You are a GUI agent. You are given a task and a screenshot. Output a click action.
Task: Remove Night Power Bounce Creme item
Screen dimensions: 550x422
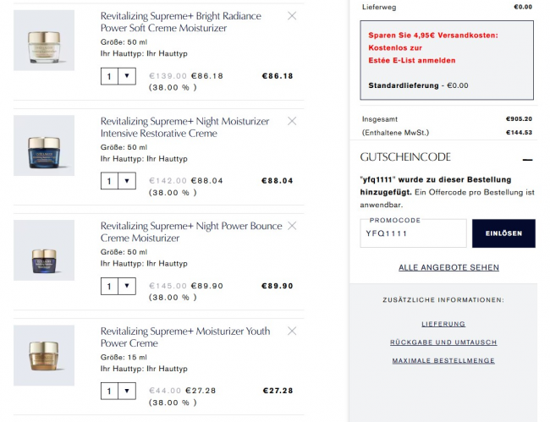[x=292, y=226]
